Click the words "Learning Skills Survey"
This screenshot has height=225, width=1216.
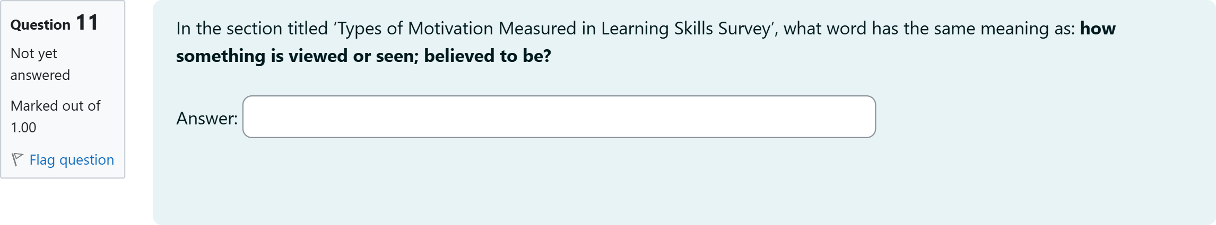[x=685, y=29]
